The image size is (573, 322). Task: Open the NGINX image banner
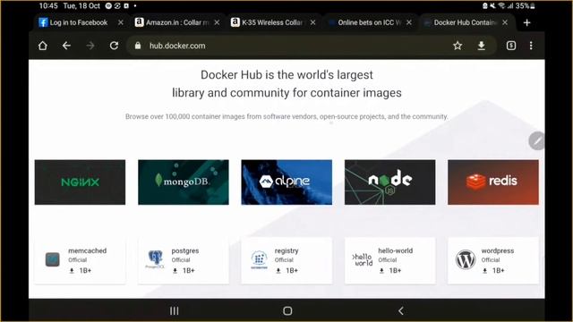click(x=80, y=182)
